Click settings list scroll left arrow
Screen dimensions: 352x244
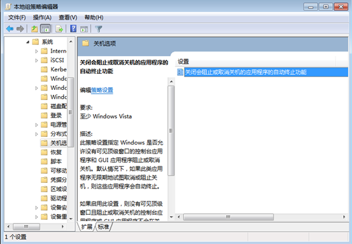[x=179, y=217]
